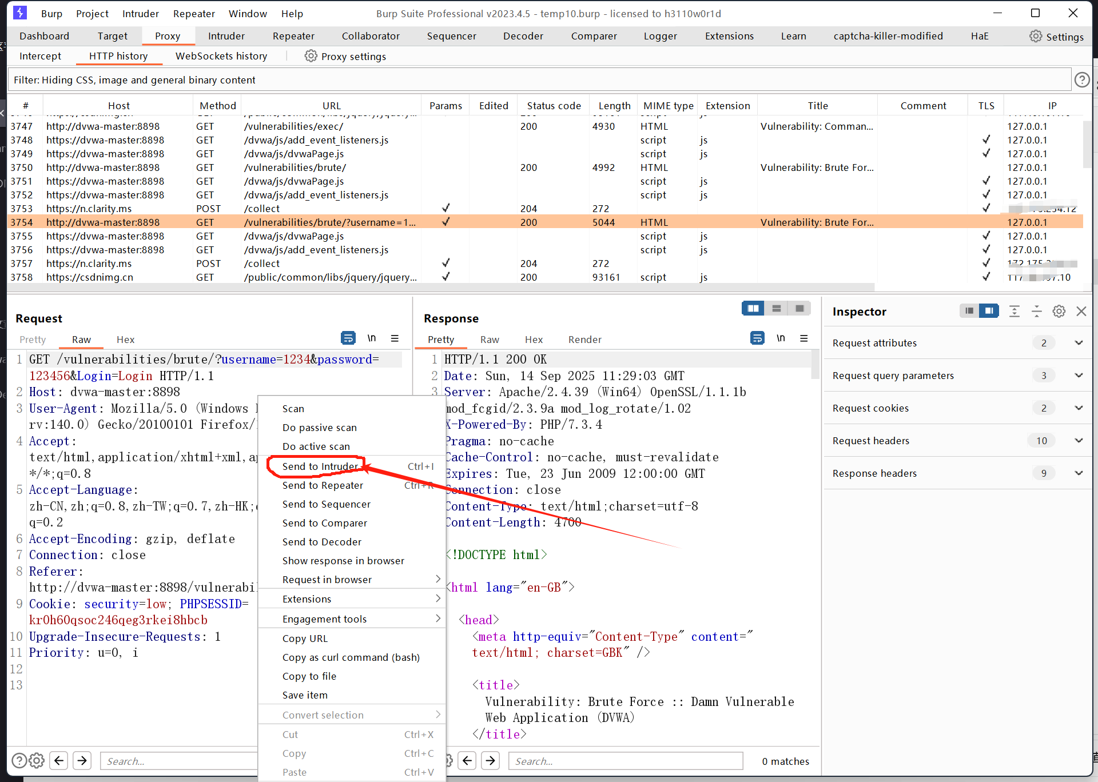Switch response view to Raw
This screenshot has width=1098, height=782.
[489, 339]
